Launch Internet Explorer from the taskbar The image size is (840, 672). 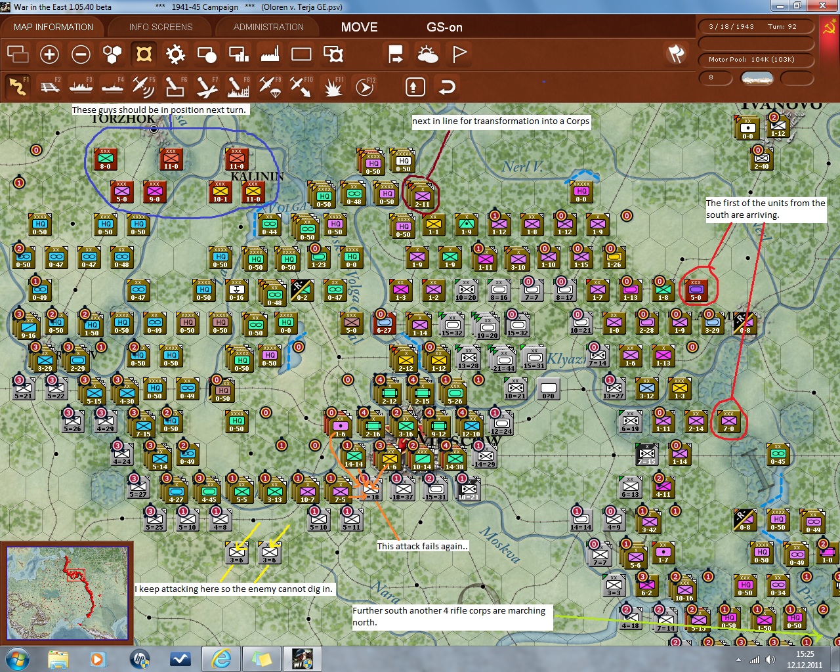[x=221, y=659]
